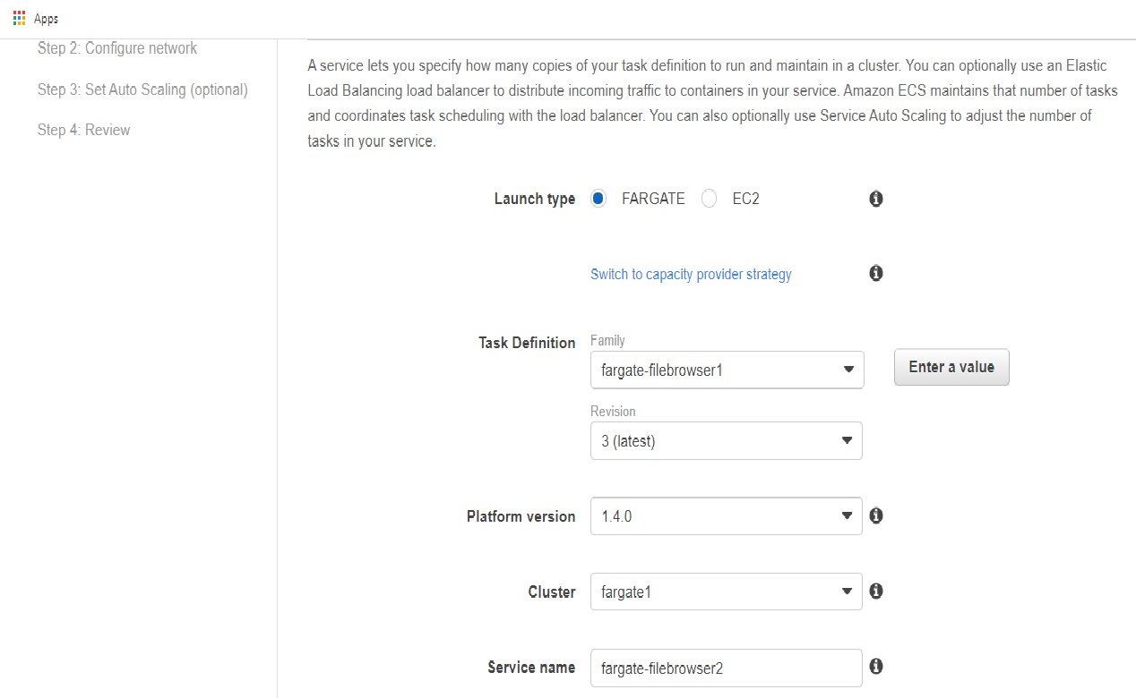This screenshot has height=698, width=1136.
Task: Click the Task Definition label
Action: (x=527, y=343)
